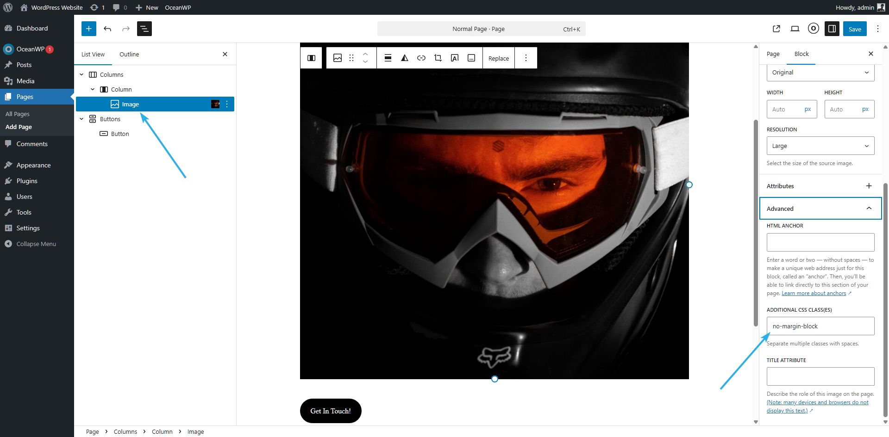889x437 pixels.
Task: Collapse the Column block in list view
Action: tap(93, 89)
